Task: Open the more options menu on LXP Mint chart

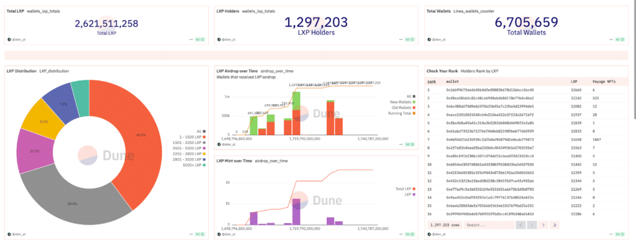Action: 401,234
